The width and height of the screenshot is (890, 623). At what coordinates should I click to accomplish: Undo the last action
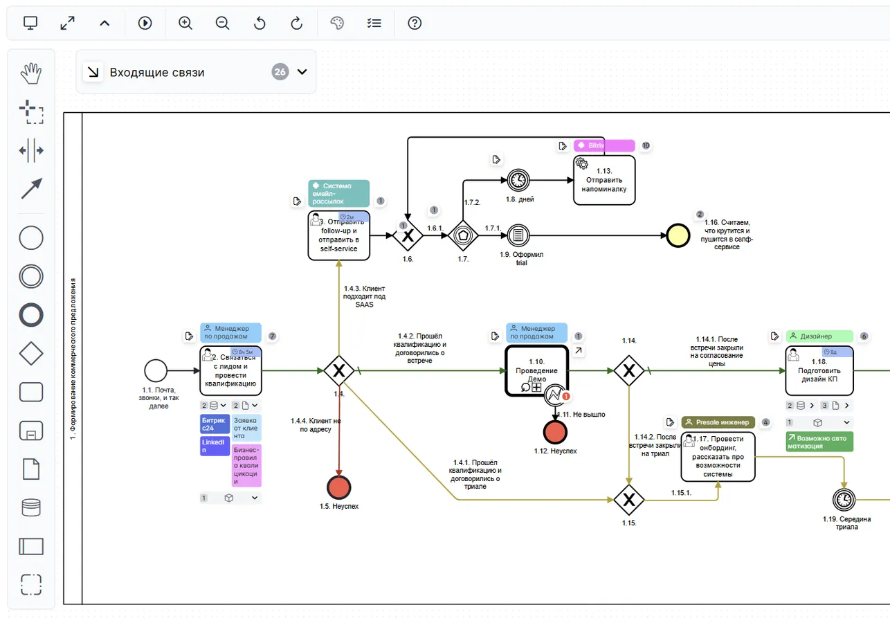tap(260, 23)
